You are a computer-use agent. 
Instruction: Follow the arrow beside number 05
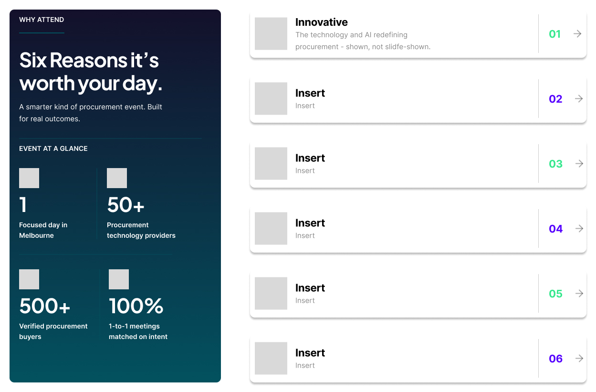579,294
